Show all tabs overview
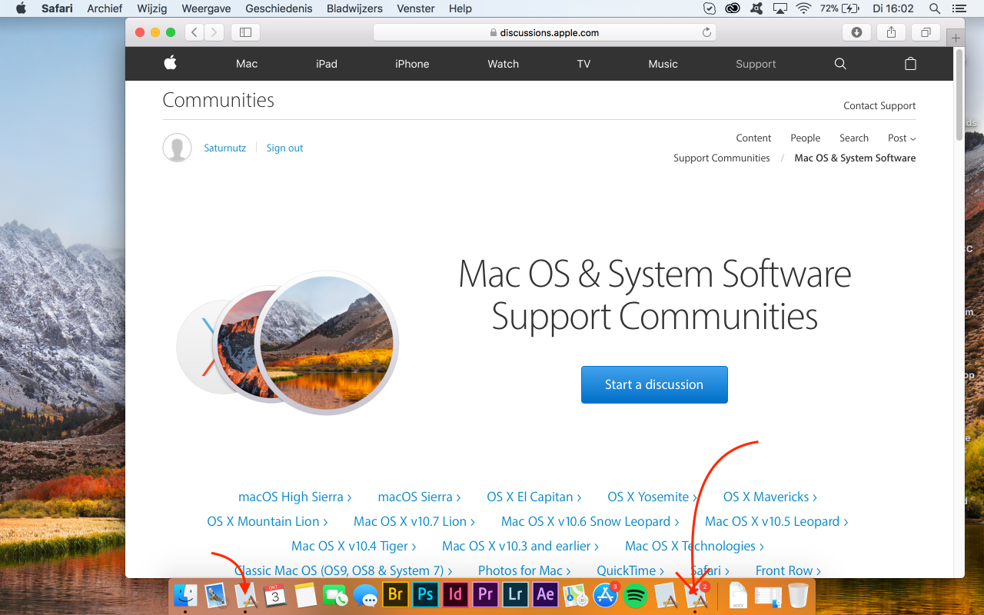This screenshot has width=984, height=615. point(926,32)
